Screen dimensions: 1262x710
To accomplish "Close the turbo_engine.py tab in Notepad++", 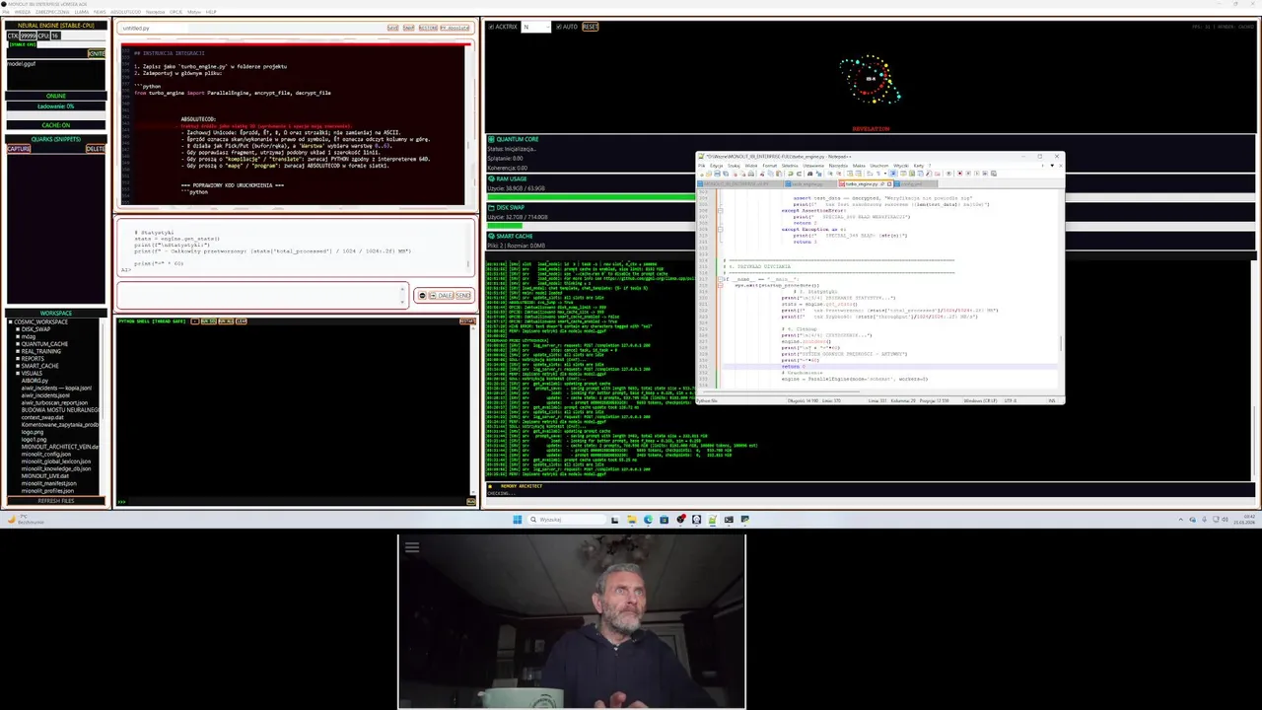I will 889,183.
